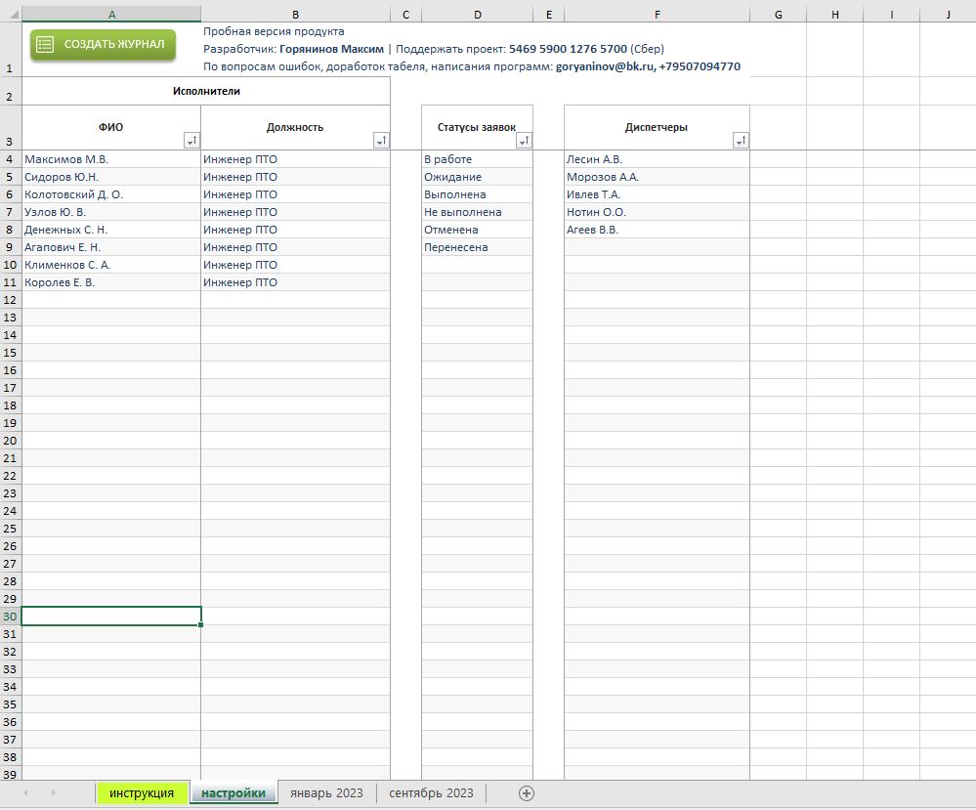Click cell with Узлов Ю. В.

tap(111, 212)
